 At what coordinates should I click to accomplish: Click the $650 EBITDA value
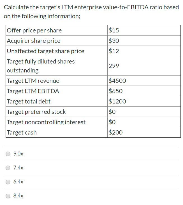pos(115,91)
